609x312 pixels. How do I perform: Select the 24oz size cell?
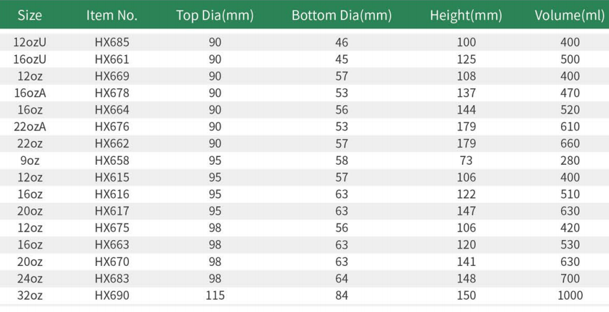click(x=30, y=278)
